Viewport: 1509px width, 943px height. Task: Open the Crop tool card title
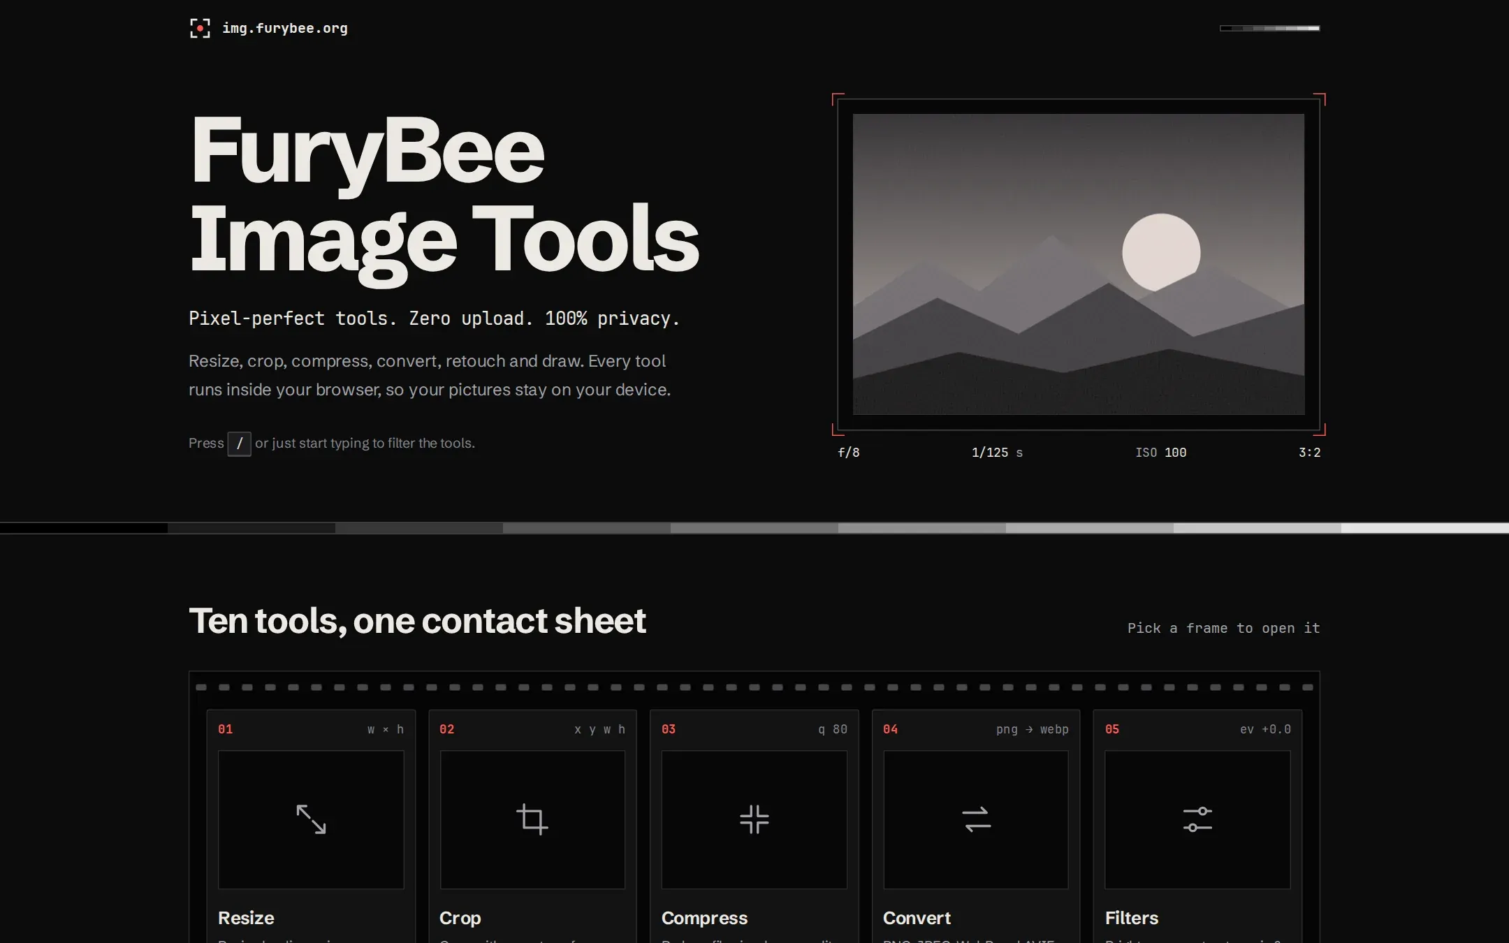pos(460,918)
